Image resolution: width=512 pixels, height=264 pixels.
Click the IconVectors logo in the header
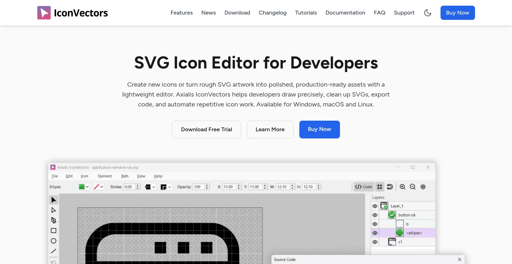73,13
